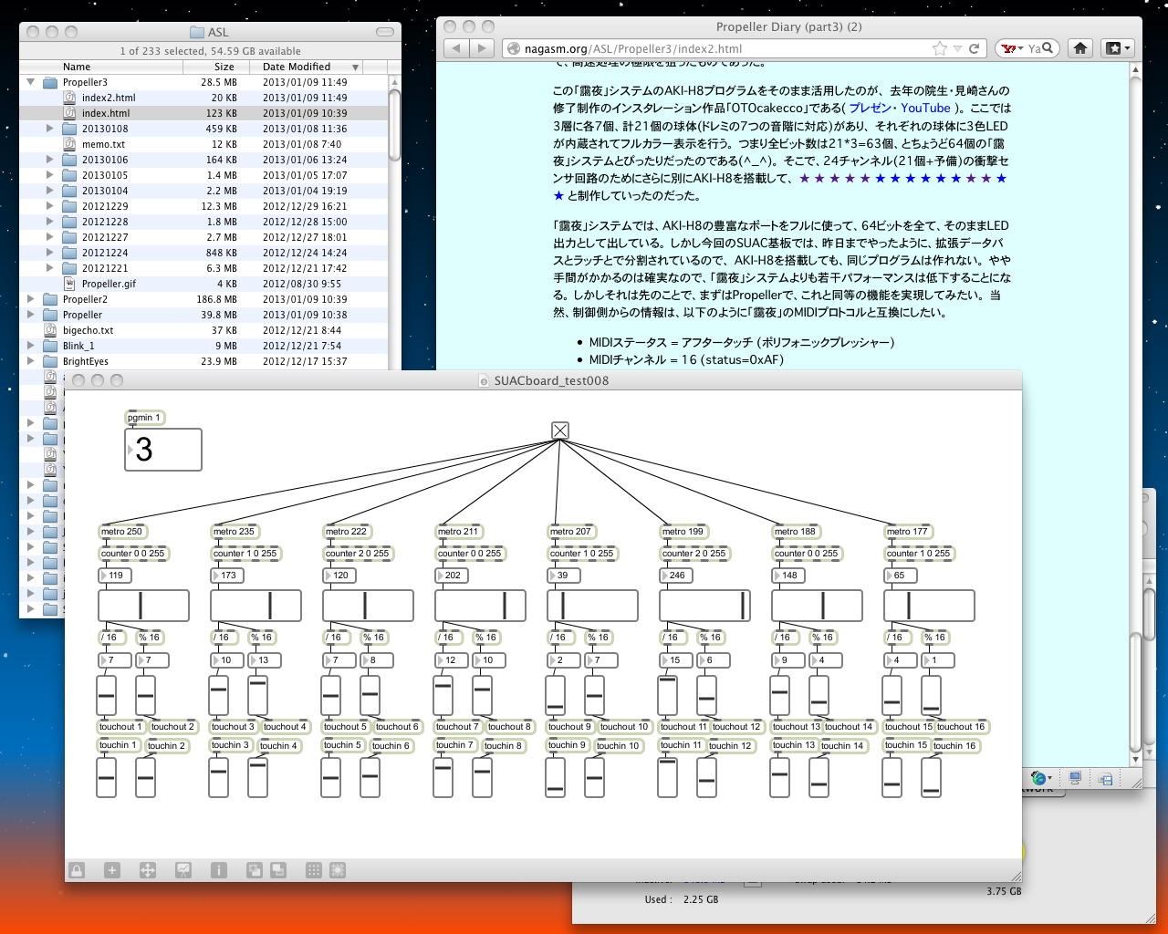Open the YouTube link in the article
Screen dimensions: 1168x934
(925, 108)
